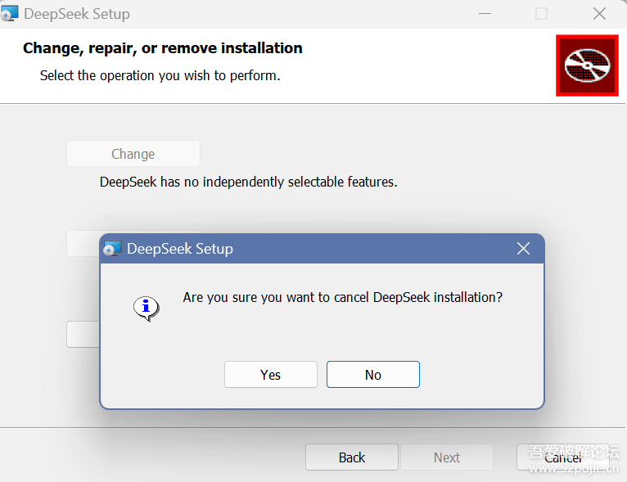Image resolution: width=627 pixels, height=482 pixels.
Task: Click the blue info speech-bubble icon
Action: [147, 309]
